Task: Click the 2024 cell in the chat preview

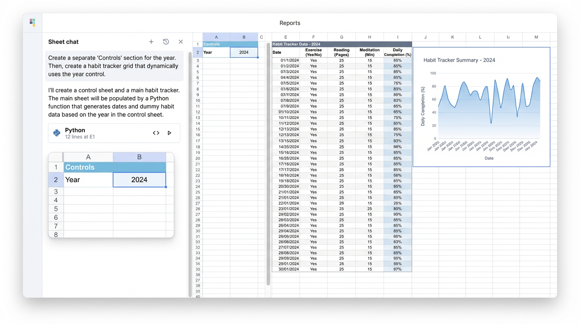Action: (x=139, y=180)
